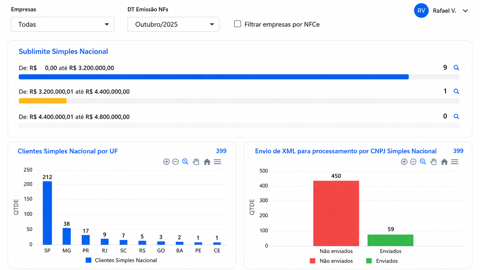Click the GO label on the x-axis
Viewport: 480px width, 270px height.
(161, 250)
